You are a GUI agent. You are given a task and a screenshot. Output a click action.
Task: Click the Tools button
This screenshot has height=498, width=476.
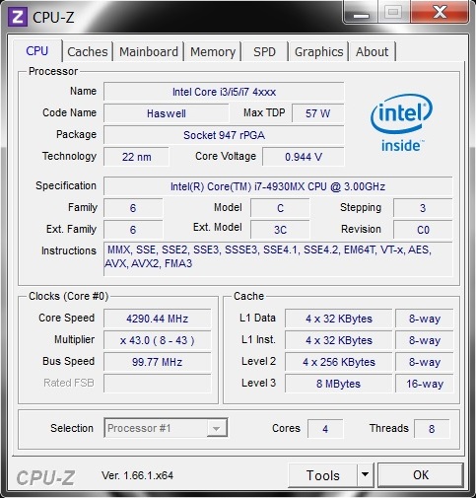click(322, 475)
